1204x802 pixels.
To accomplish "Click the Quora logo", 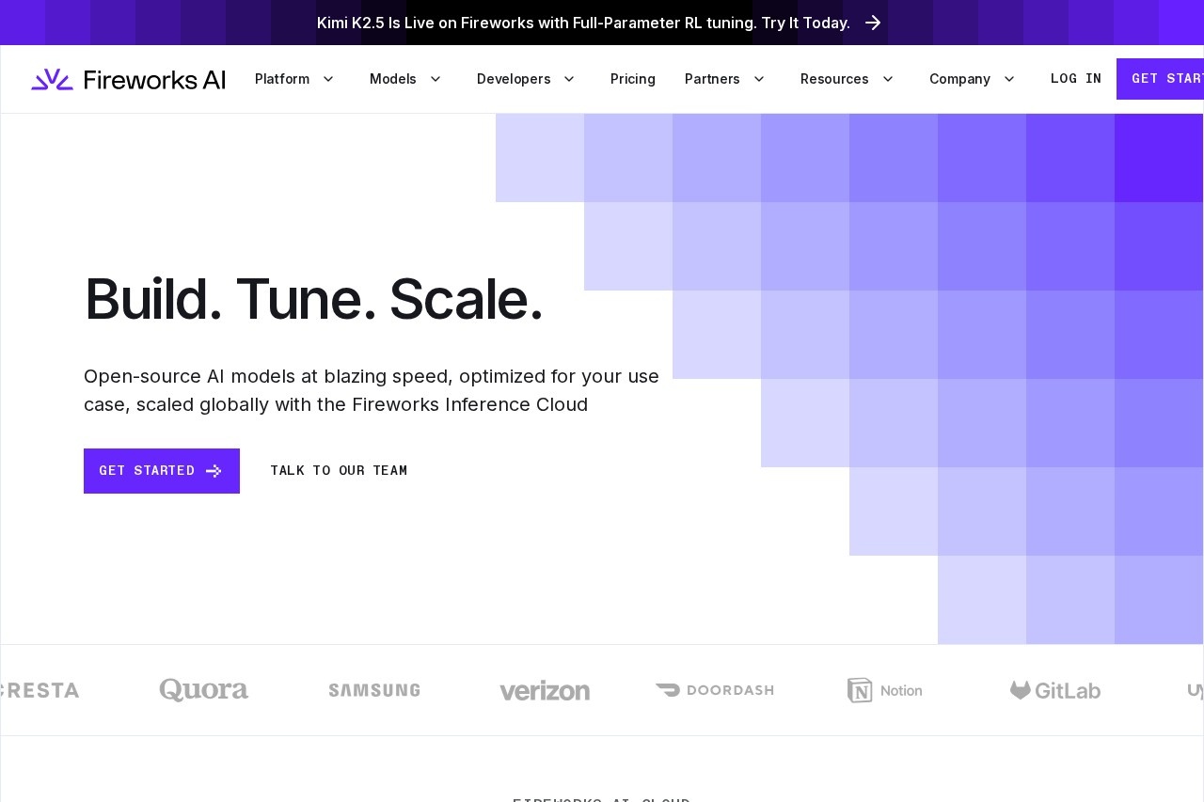I will 203,690.
